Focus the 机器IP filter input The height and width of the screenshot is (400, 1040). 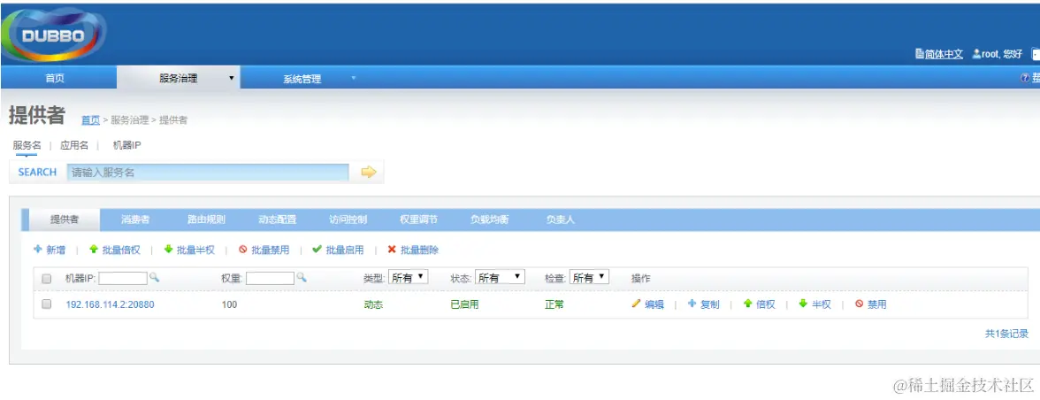click(x=123, y=278)
